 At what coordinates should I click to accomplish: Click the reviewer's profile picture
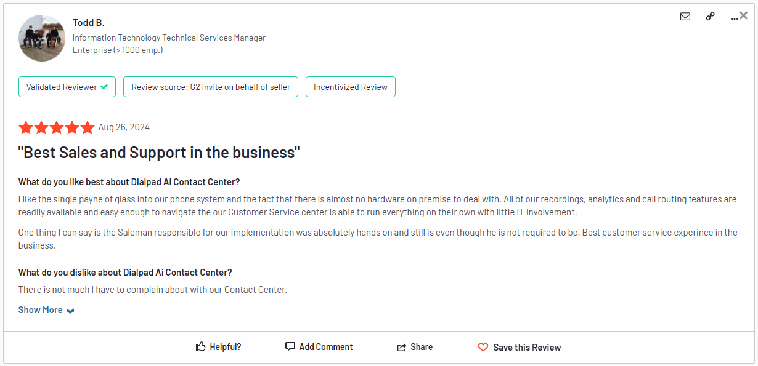click(41, 38)
